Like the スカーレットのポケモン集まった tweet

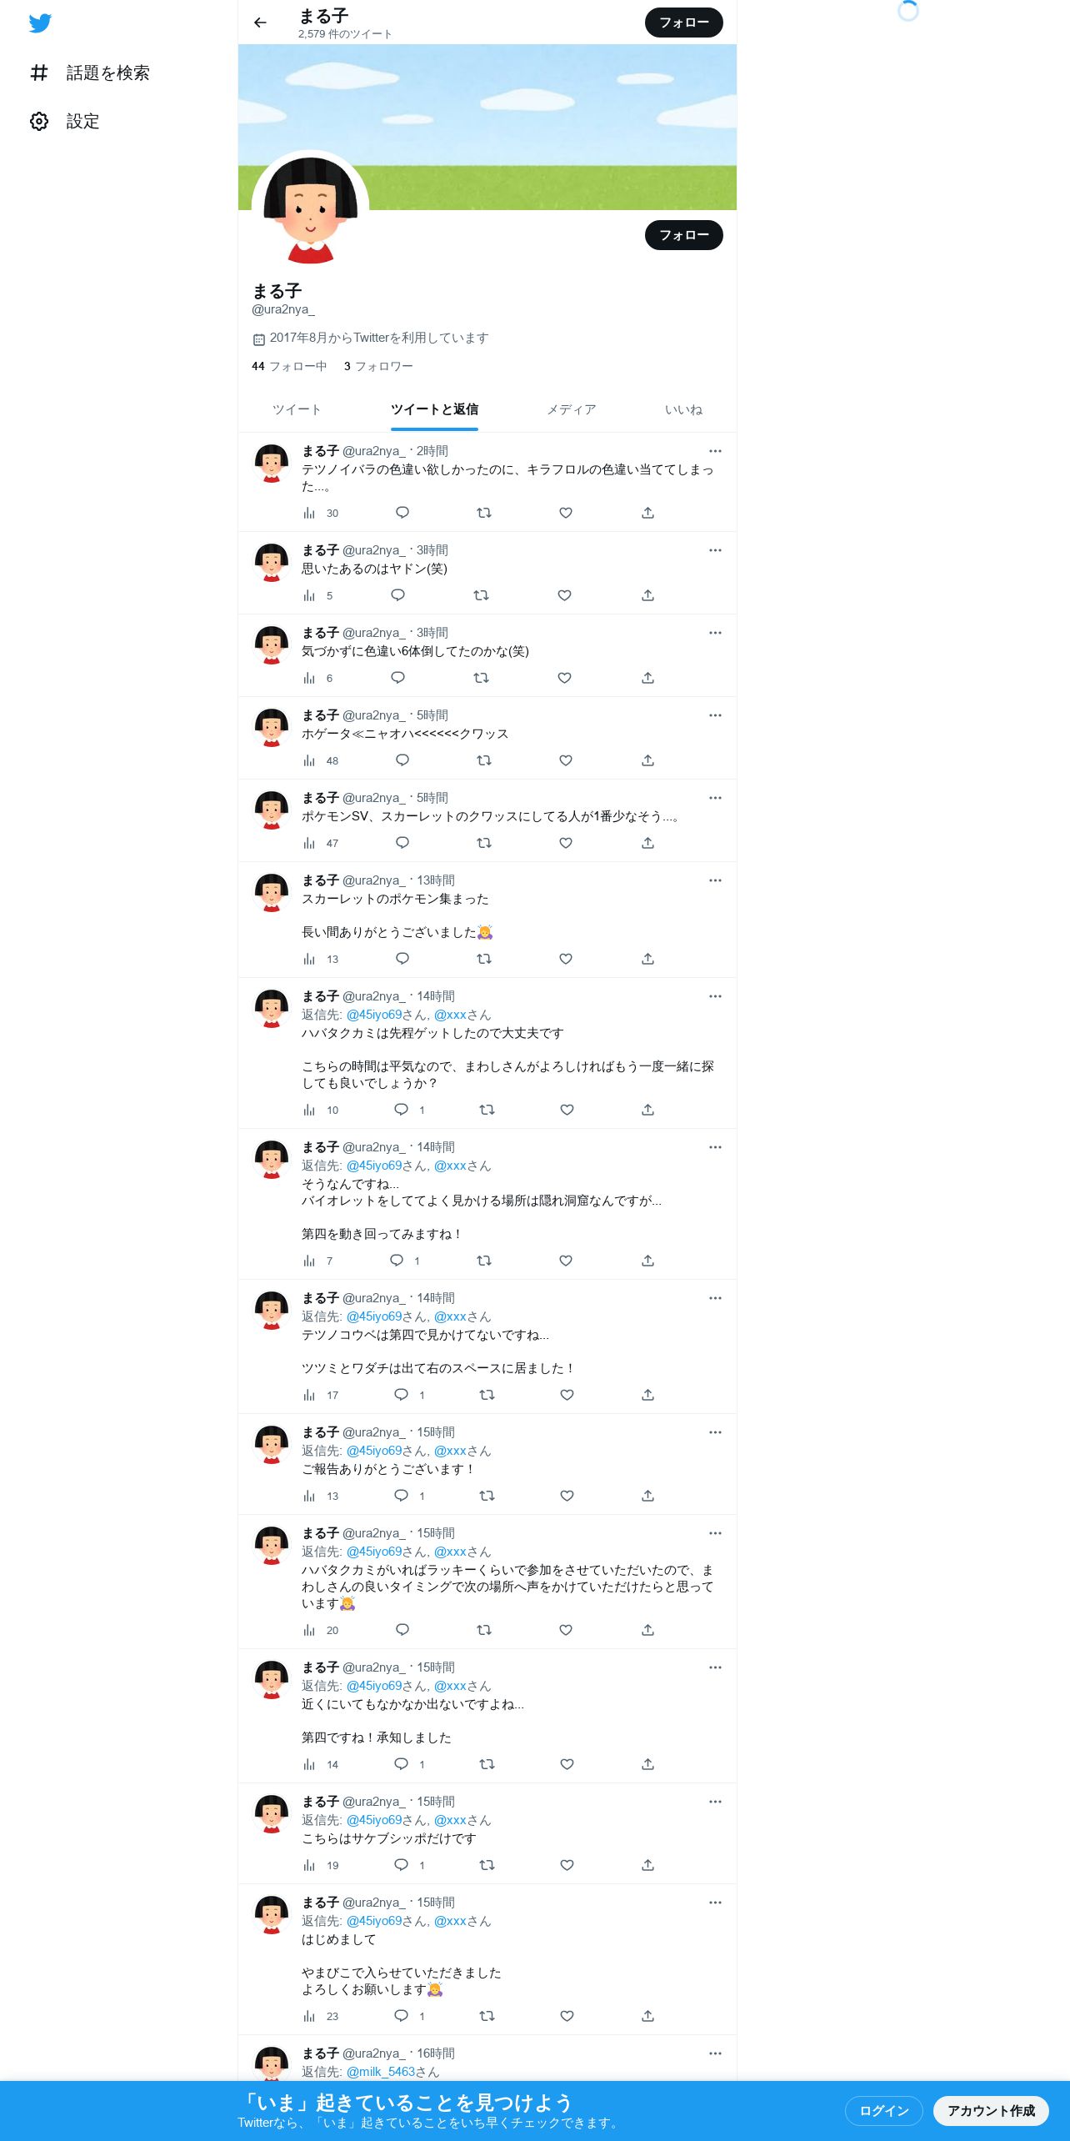566,959
